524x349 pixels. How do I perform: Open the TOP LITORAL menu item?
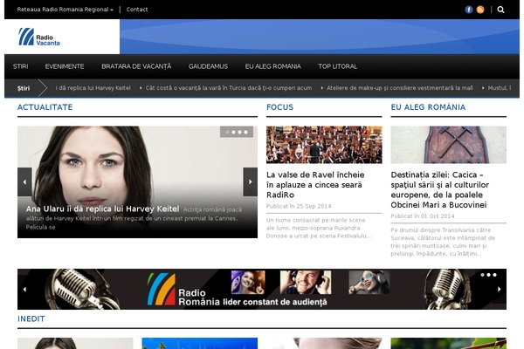point(337,66)
